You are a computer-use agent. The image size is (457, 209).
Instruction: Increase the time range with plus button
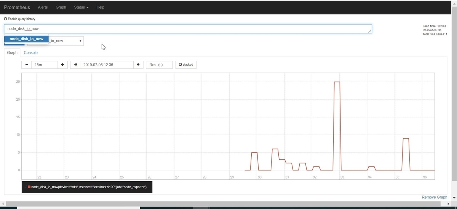(x=62, y=65)
